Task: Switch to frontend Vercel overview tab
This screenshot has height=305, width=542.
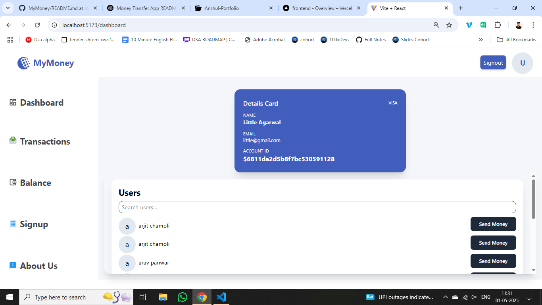Action: tap(322, 8)
